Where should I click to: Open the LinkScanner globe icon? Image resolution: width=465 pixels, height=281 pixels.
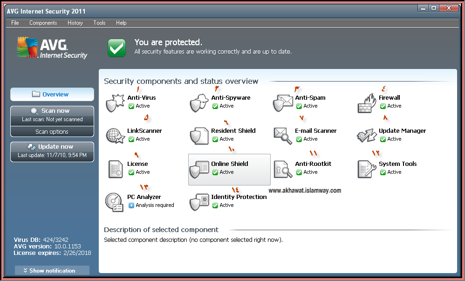(x=115, y=136)
